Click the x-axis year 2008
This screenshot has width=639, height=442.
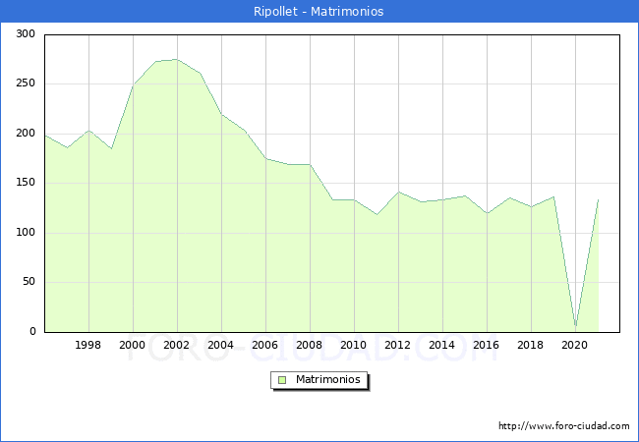(x=310, y=345)
